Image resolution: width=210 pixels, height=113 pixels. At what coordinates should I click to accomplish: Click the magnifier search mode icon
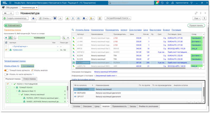(15, 38)
